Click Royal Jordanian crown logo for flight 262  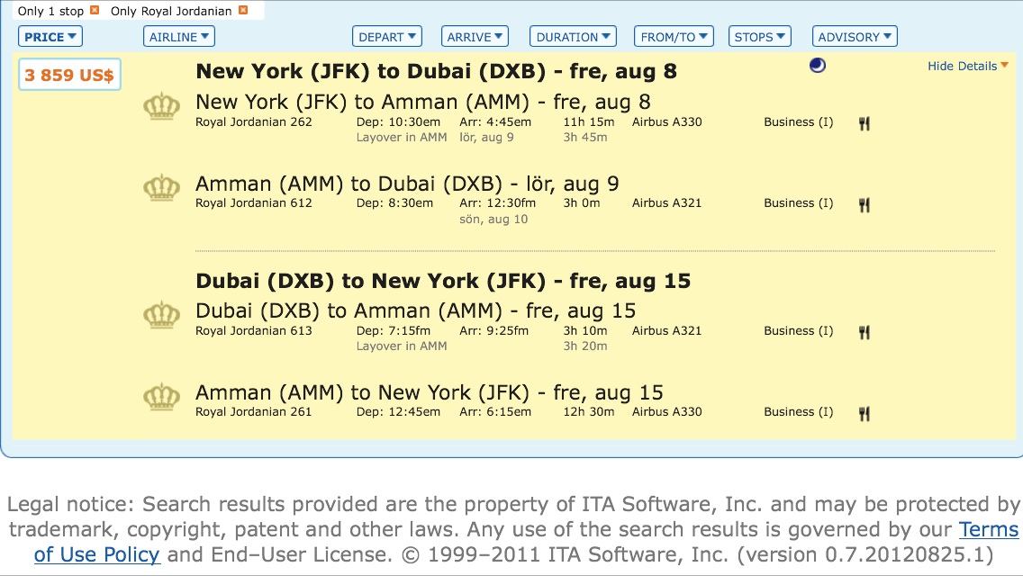coord(162,107)
